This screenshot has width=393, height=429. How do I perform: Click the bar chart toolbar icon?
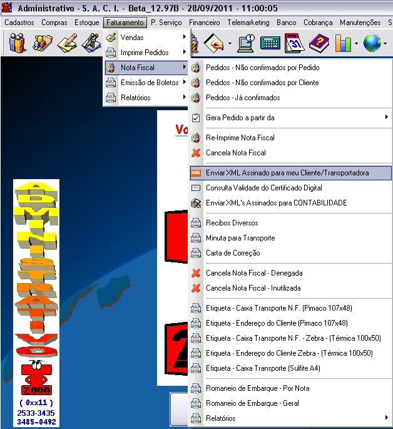[x=343, y=43]
